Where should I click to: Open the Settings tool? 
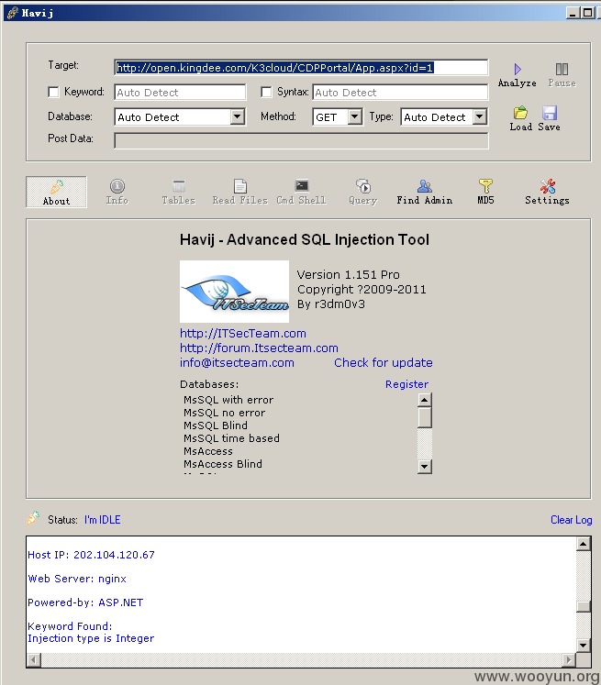pyautogui.click(x=547, y=193)
